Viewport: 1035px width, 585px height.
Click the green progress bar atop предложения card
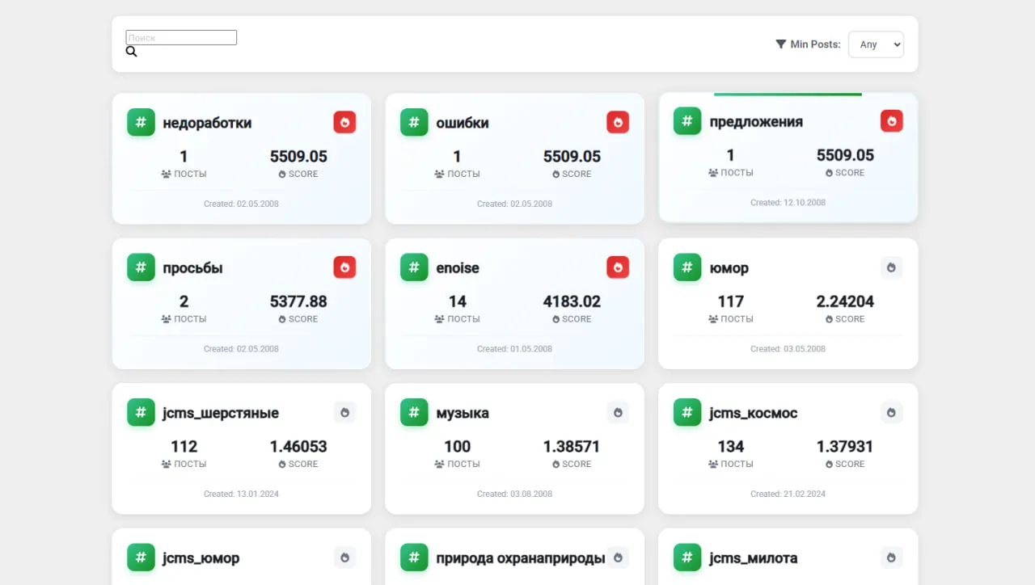(x=788, y=95)
